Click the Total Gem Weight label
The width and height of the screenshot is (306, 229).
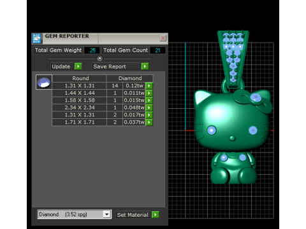[58, 50]
